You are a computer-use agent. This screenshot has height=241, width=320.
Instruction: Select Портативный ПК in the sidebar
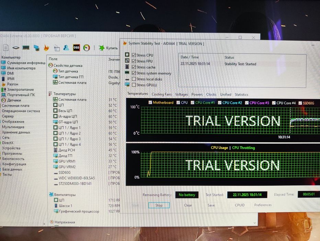[21, 95]
